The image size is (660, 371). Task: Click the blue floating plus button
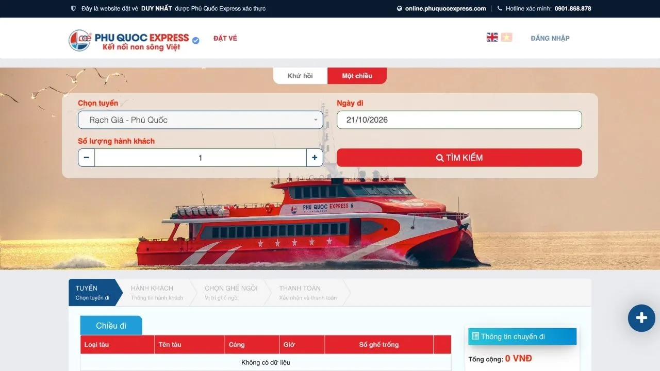click(641, 318)
